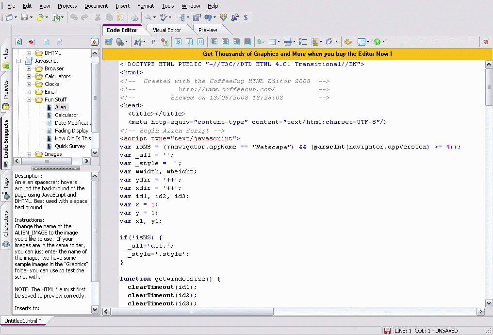Click the Open folder toolbar icon
Viewport: 493px width, 335px height.
(x=40, y=17)
